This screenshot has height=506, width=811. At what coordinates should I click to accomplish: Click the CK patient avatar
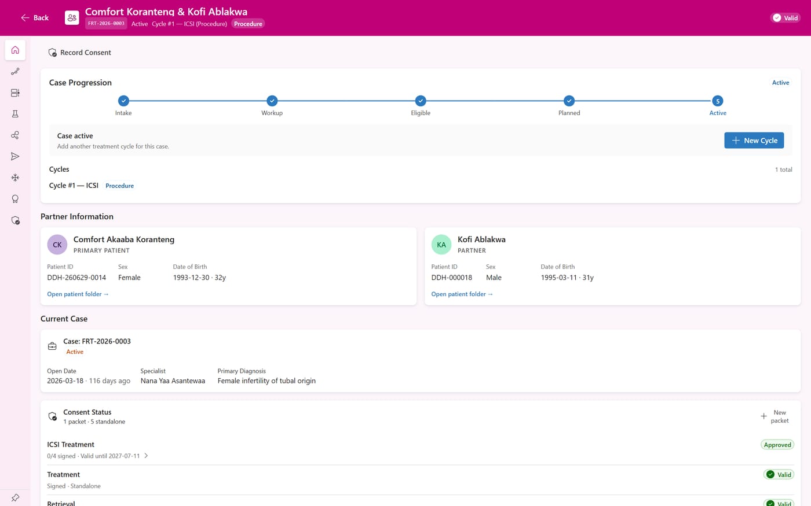(x=57, y=245)
